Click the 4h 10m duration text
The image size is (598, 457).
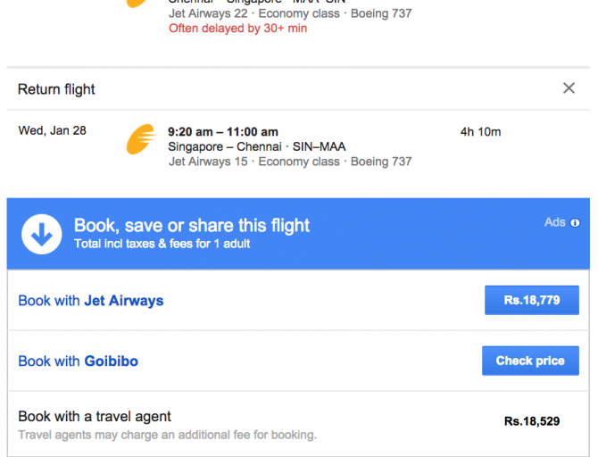(480, 132)
